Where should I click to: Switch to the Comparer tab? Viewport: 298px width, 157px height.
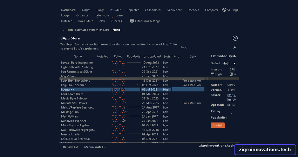(211, 10)
